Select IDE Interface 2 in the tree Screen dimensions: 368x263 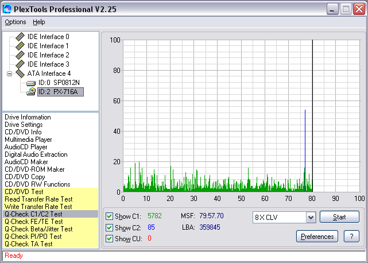tap(48, 55)
